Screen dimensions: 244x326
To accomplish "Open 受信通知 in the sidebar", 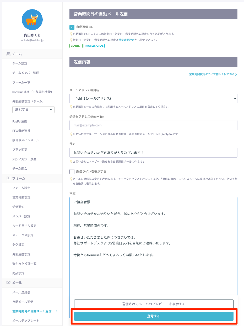I will 18,207.
